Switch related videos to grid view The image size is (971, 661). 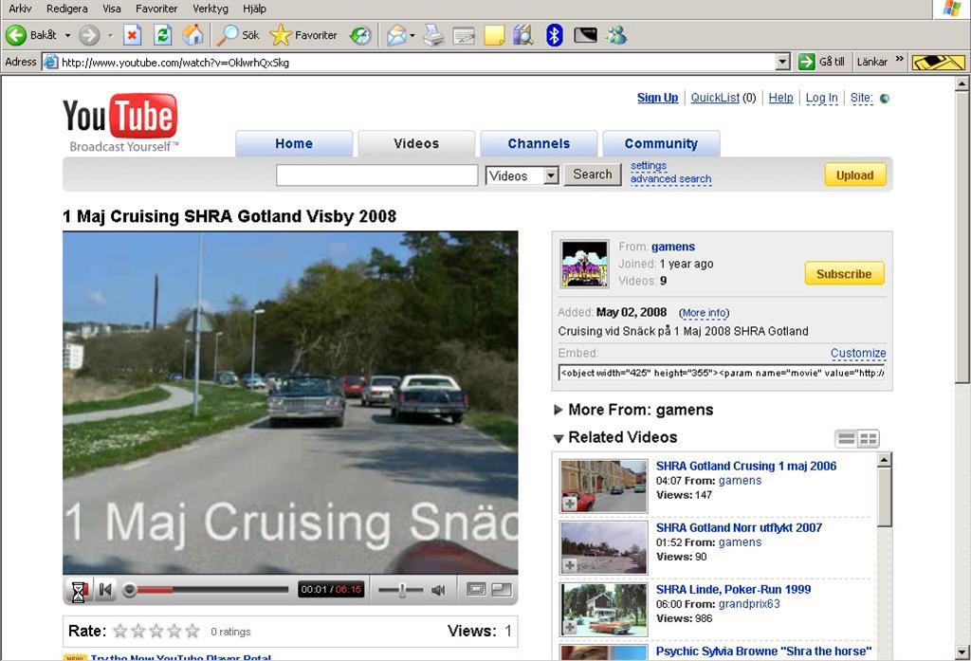[x=869, y=438]
